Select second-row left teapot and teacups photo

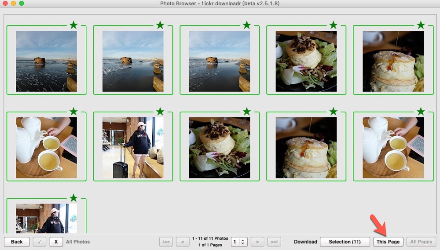tap(46, 148)
